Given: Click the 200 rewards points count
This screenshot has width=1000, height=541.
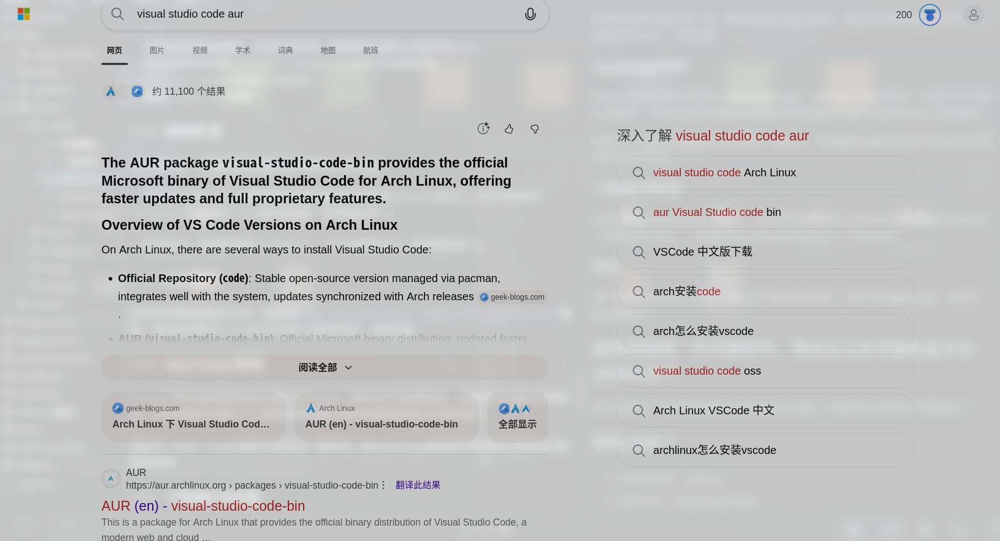Looking at the screenshot, I should coord(904,15).
